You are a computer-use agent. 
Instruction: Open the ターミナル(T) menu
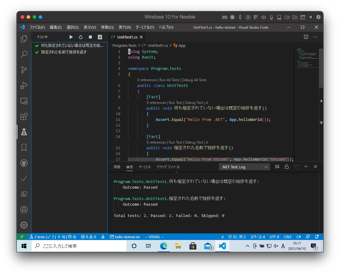[x=145, y=27]
